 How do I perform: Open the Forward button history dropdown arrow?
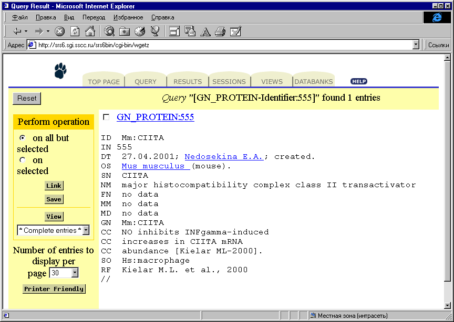point(48,31)
